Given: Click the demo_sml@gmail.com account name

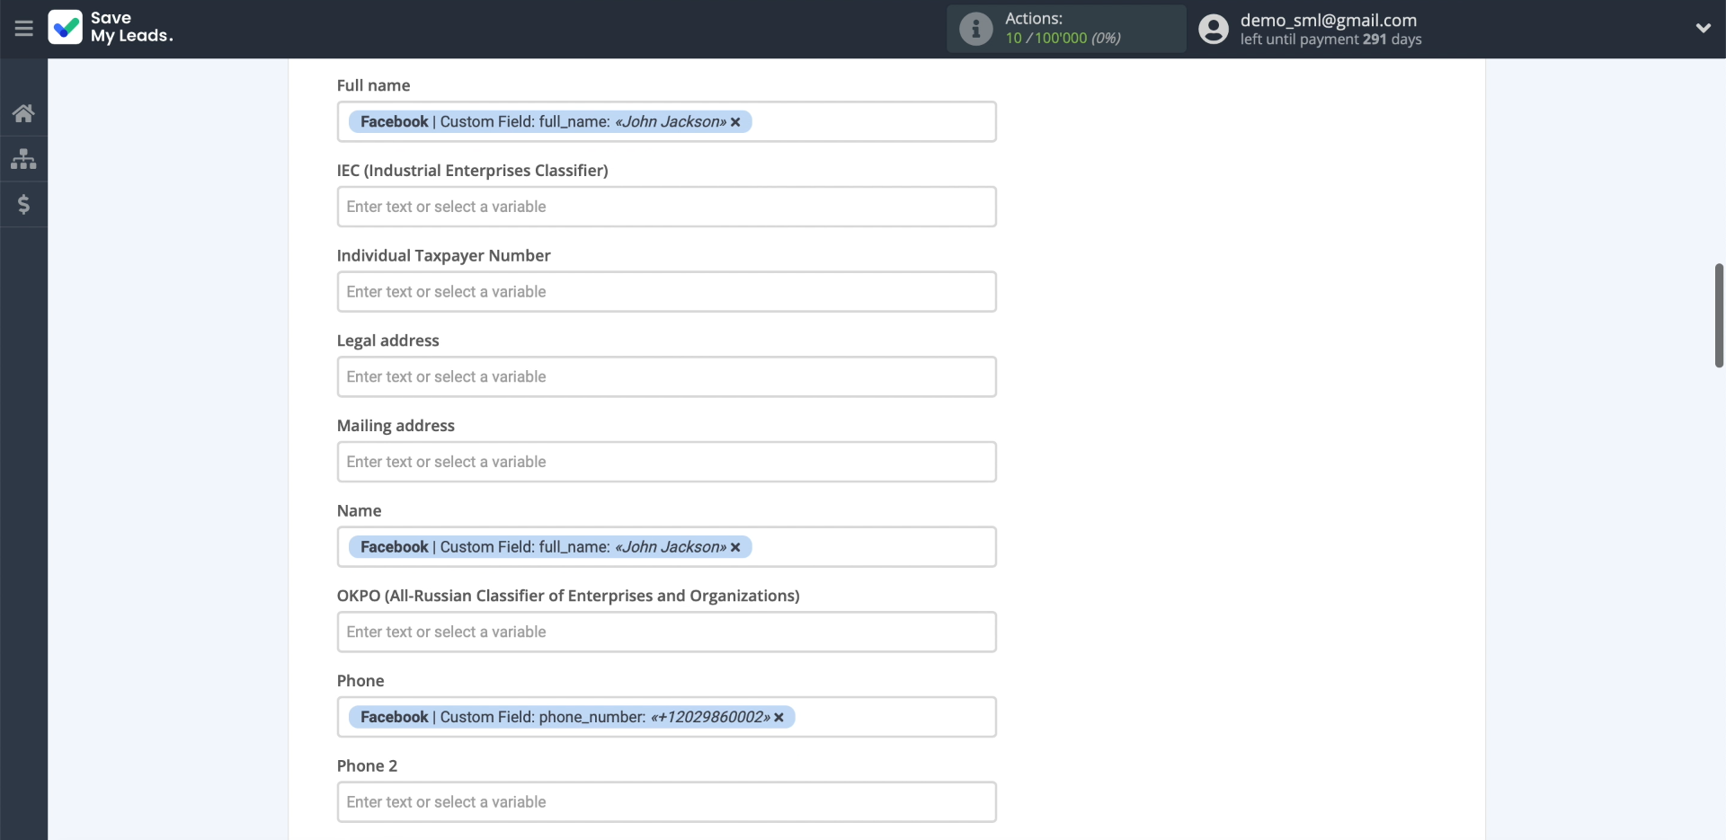Looking at the screenshot, I should 1328,20.
